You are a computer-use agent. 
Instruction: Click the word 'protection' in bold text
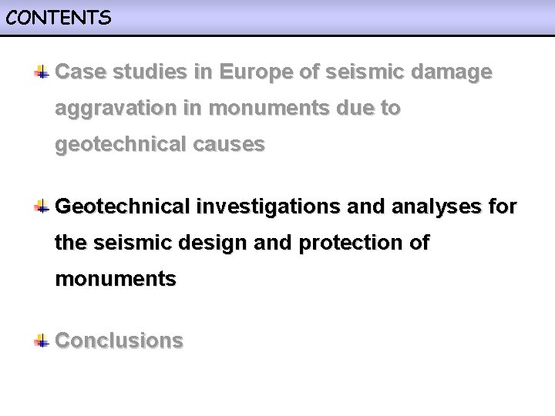tap(351, 243)
